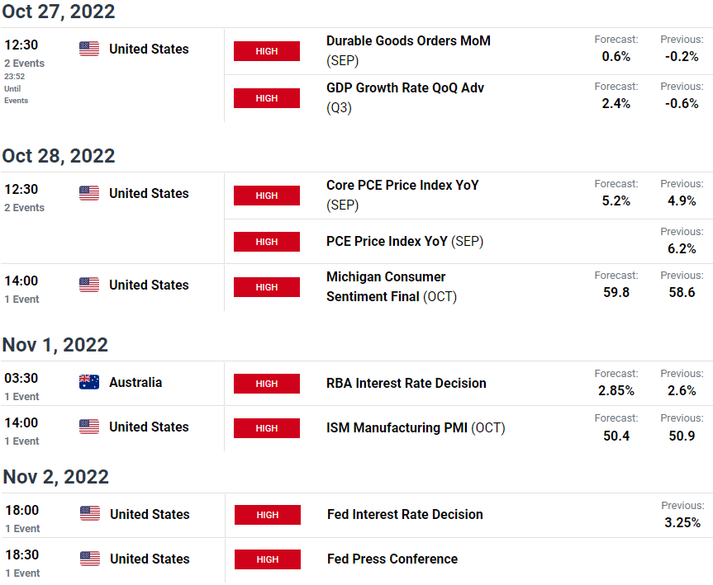
Task: Open RBA Interest Rate Decision event
Action: [406, 383]
